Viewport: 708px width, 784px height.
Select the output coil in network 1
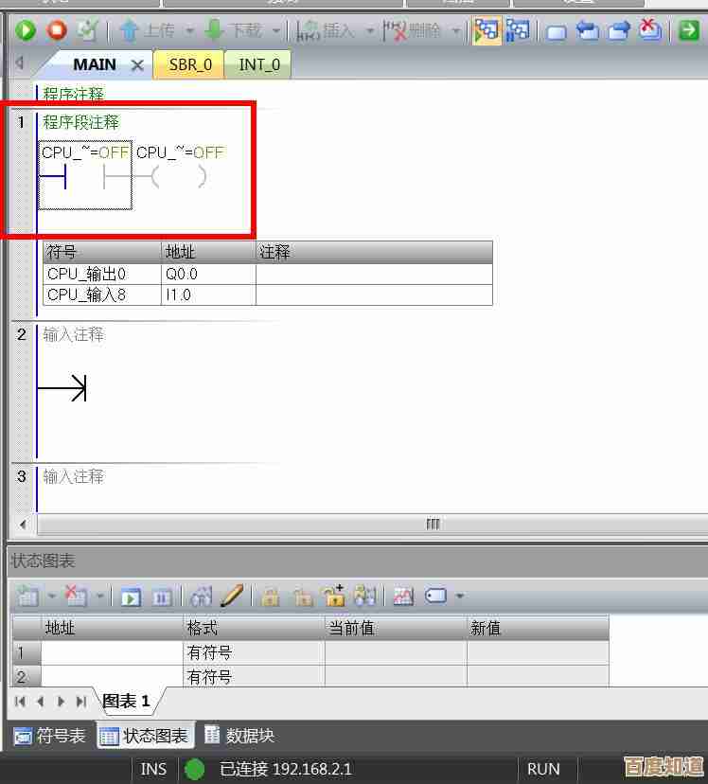(x=178, y=176)
